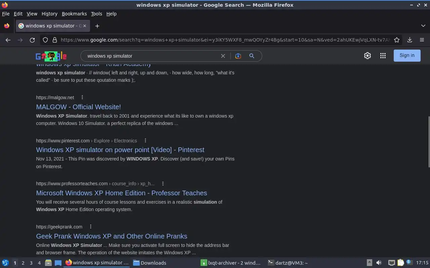This screenshot has height=268, width=430.
Task: Reload the current page
Action: pos(32,40)
